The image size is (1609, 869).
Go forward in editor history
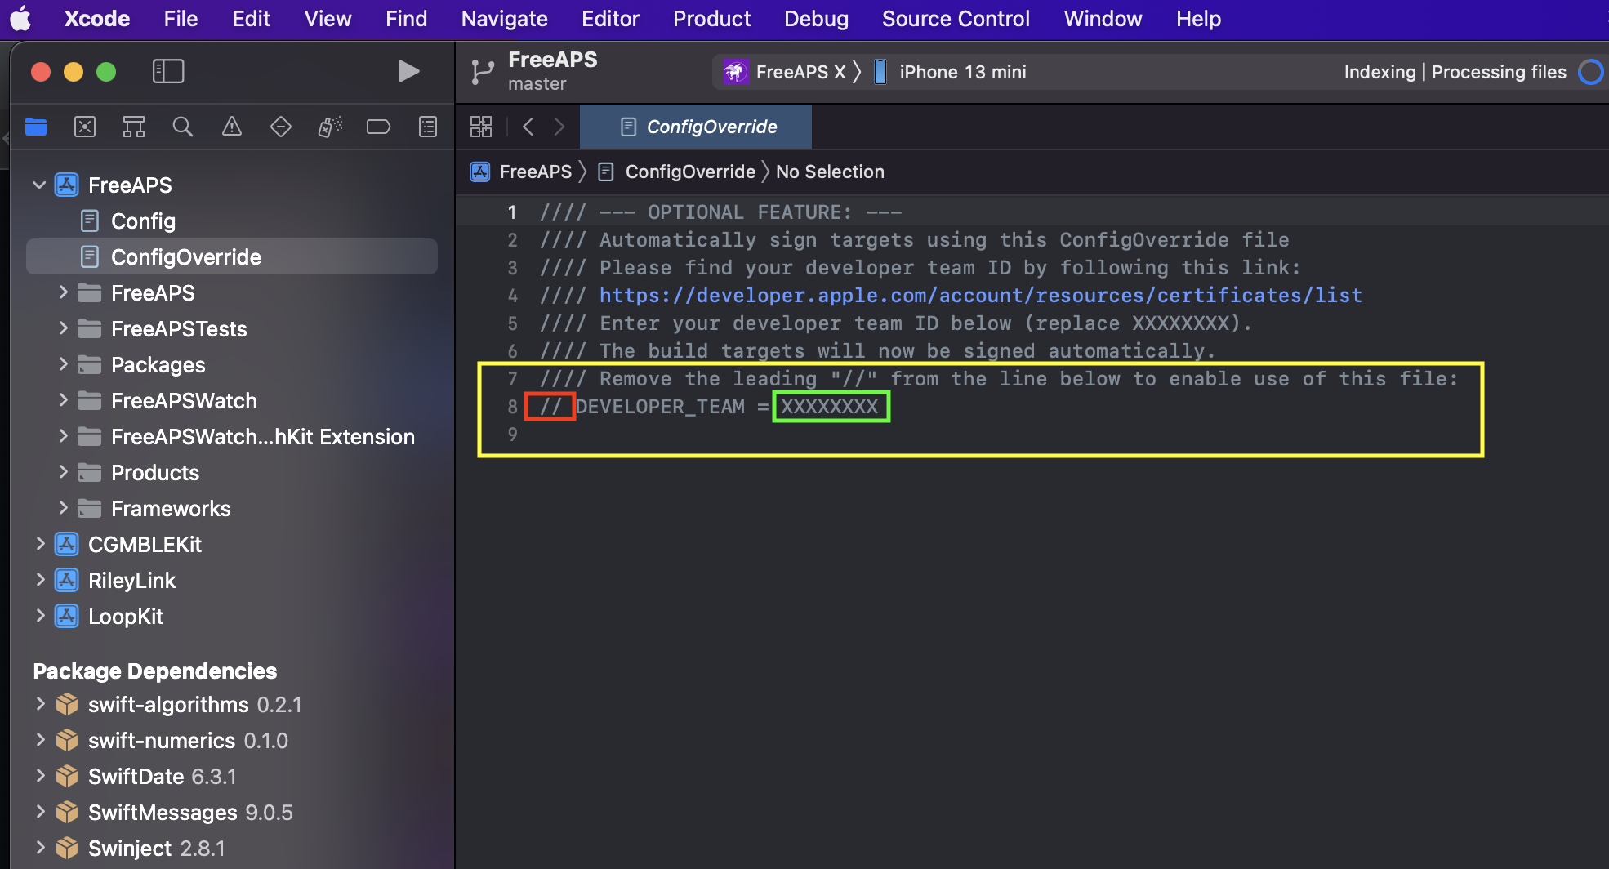pos(559,127)
